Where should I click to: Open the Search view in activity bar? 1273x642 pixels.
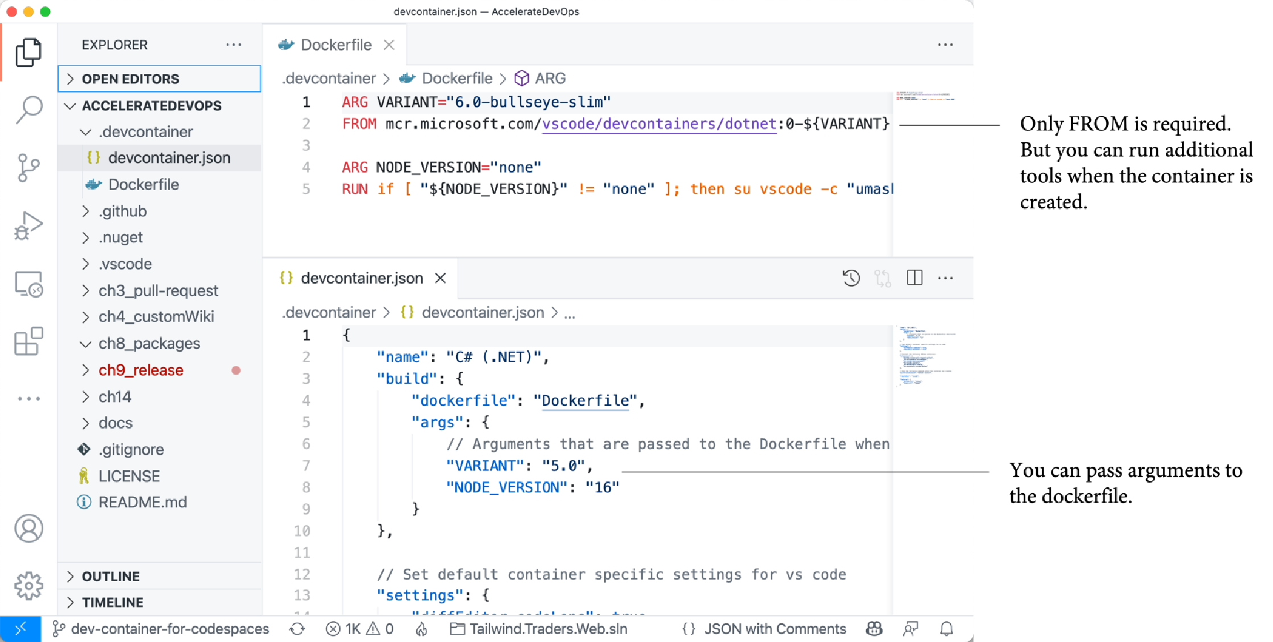pos(28,109)
